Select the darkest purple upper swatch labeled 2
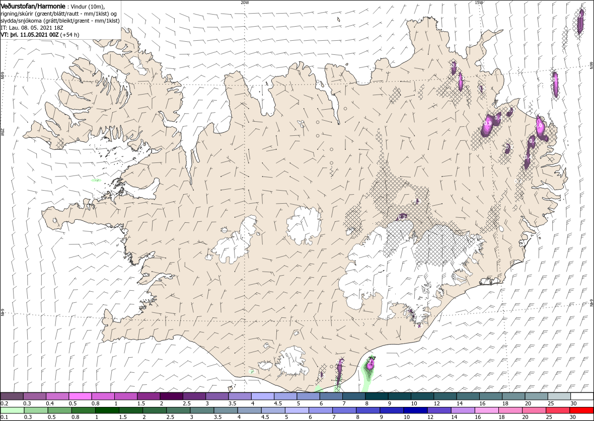Image resolution: width=594 pixels, height=421 pixels. coord(171,396)
